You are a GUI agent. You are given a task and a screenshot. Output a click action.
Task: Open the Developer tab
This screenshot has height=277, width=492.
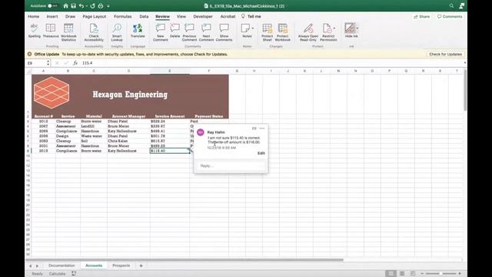pyautogui.click(x=203, y=16)
